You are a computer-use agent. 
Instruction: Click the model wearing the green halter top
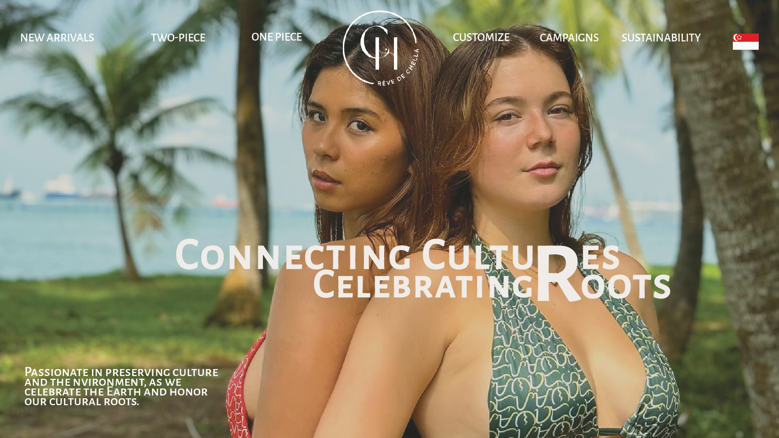tap(527, 243)
